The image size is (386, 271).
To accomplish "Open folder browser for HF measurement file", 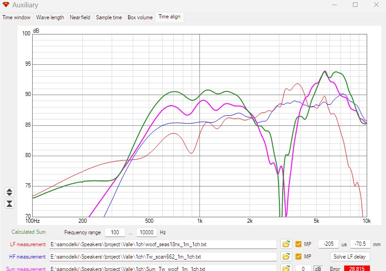I will (286, 256).
